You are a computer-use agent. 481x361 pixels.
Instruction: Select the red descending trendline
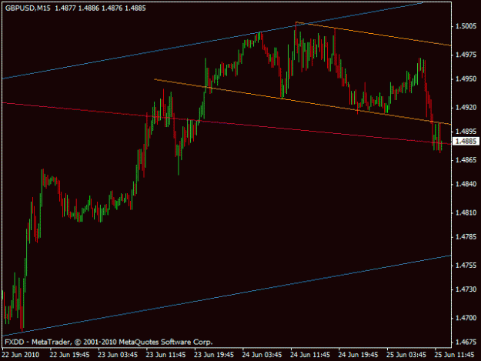point(227,123)
